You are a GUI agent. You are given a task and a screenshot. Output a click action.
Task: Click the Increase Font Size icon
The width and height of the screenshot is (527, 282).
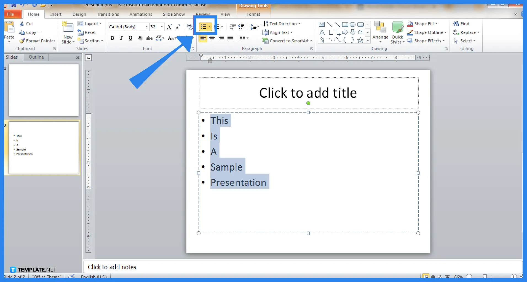point(169,27)
